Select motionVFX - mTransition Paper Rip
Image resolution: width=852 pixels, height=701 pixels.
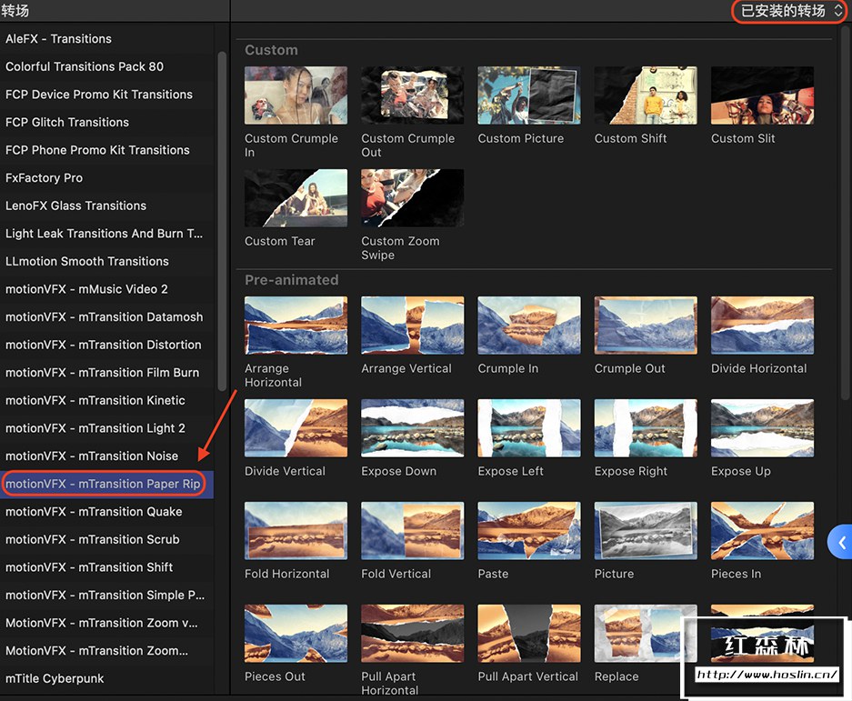pyautogui.click(x=107, y=484)
